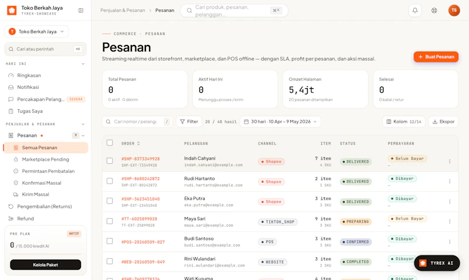
Task: Click the funnel icon on Filter
Action: [x=182, y=122]
